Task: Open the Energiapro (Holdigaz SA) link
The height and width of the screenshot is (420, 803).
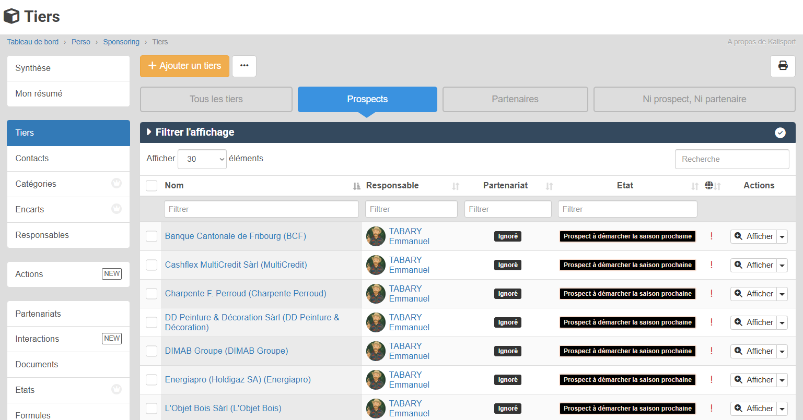Action: tap(238, 379)
